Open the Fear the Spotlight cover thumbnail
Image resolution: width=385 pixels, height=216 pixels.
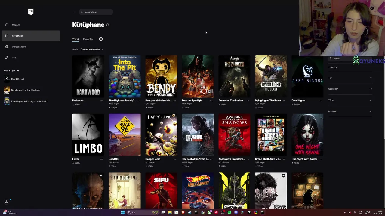tap(198, 76)
